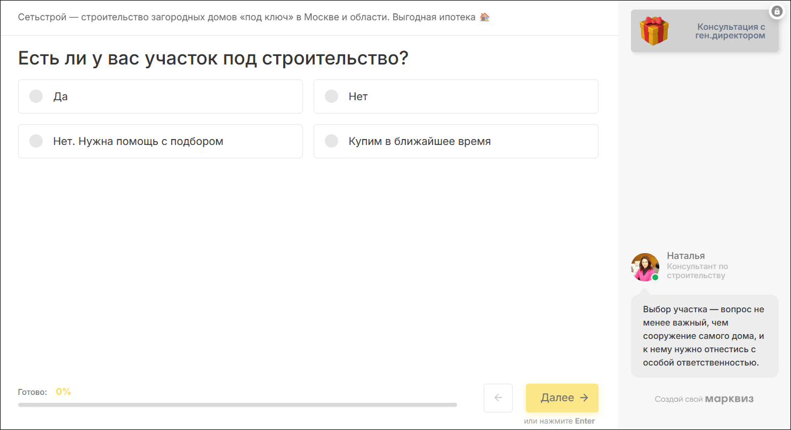Click the consultant's chat message bubble
This screenshot has width=791, height=430.
(x=704, y=336)
